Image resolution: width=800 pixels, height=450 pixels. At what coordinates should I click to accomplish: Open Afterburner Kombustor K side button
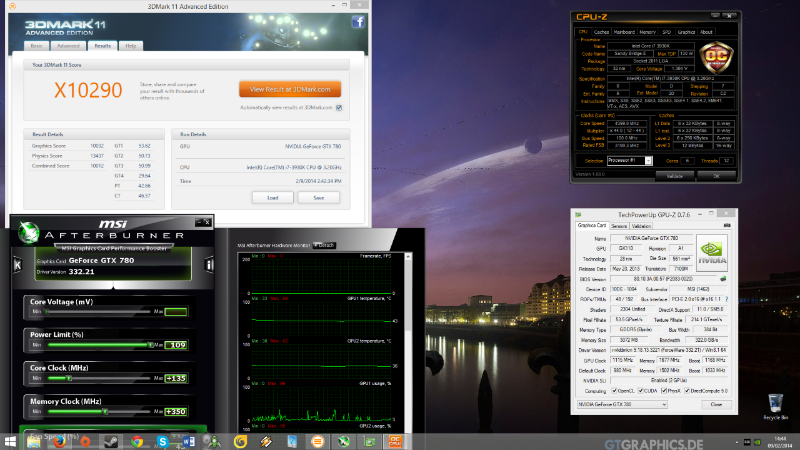point(17,265)
